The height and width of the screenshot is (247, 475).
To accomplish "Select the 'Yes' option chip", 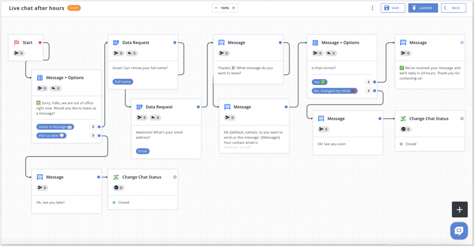I will (319, 82).
